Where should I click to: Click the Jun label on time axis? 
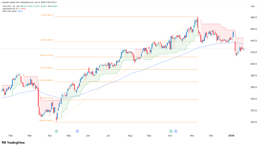(88, 135)
